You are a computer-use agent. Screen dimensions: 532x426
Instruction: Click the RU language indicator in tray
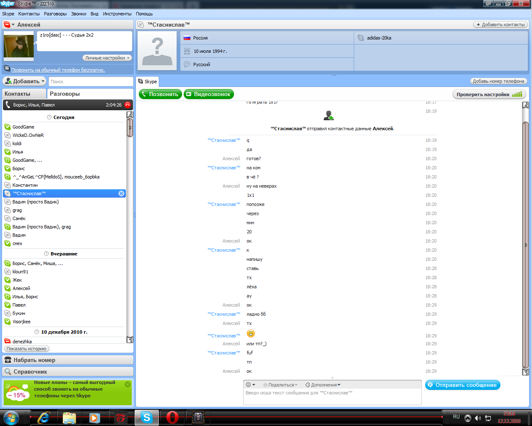click(x=456, y=417)
